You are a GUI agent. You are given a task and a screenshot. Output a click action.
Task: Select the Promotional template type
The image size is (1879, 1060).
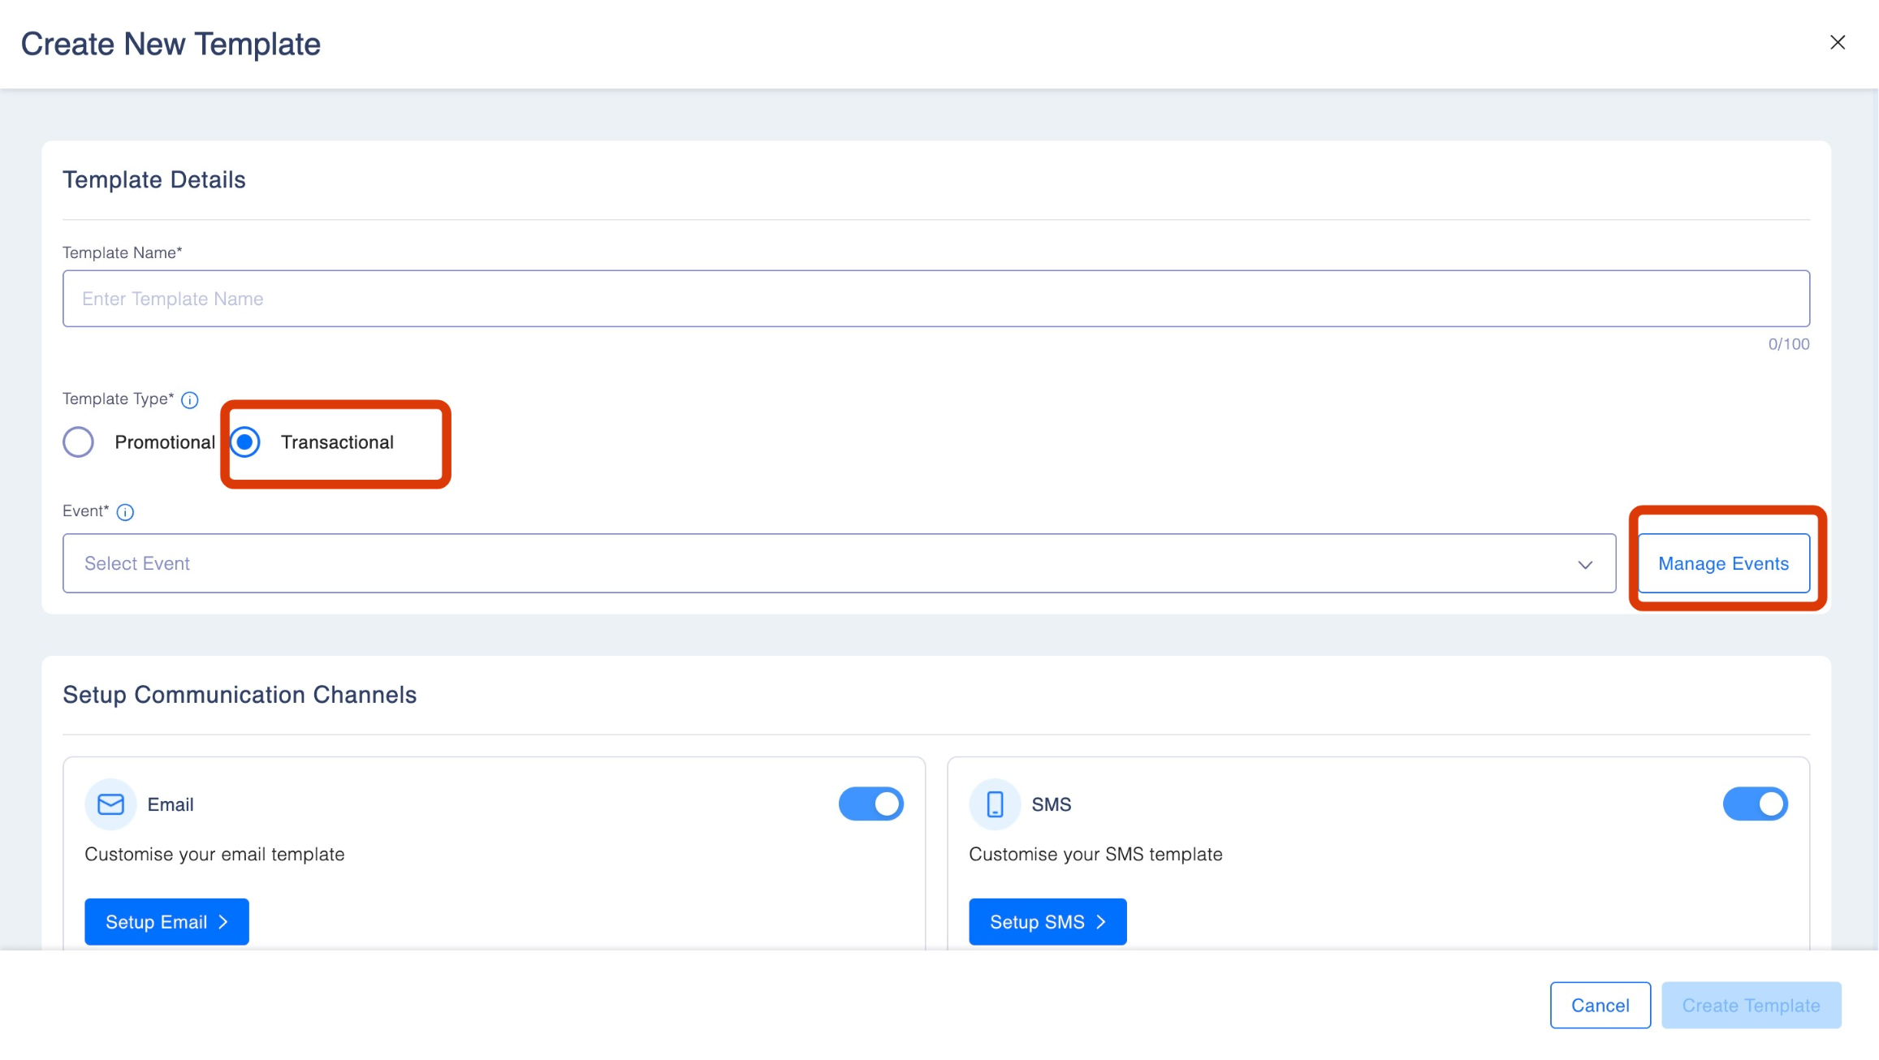(79, 442)
